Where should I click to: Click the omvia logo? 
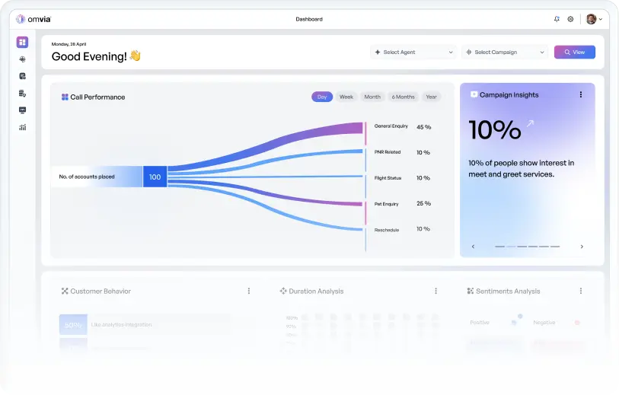pos(34,19)
